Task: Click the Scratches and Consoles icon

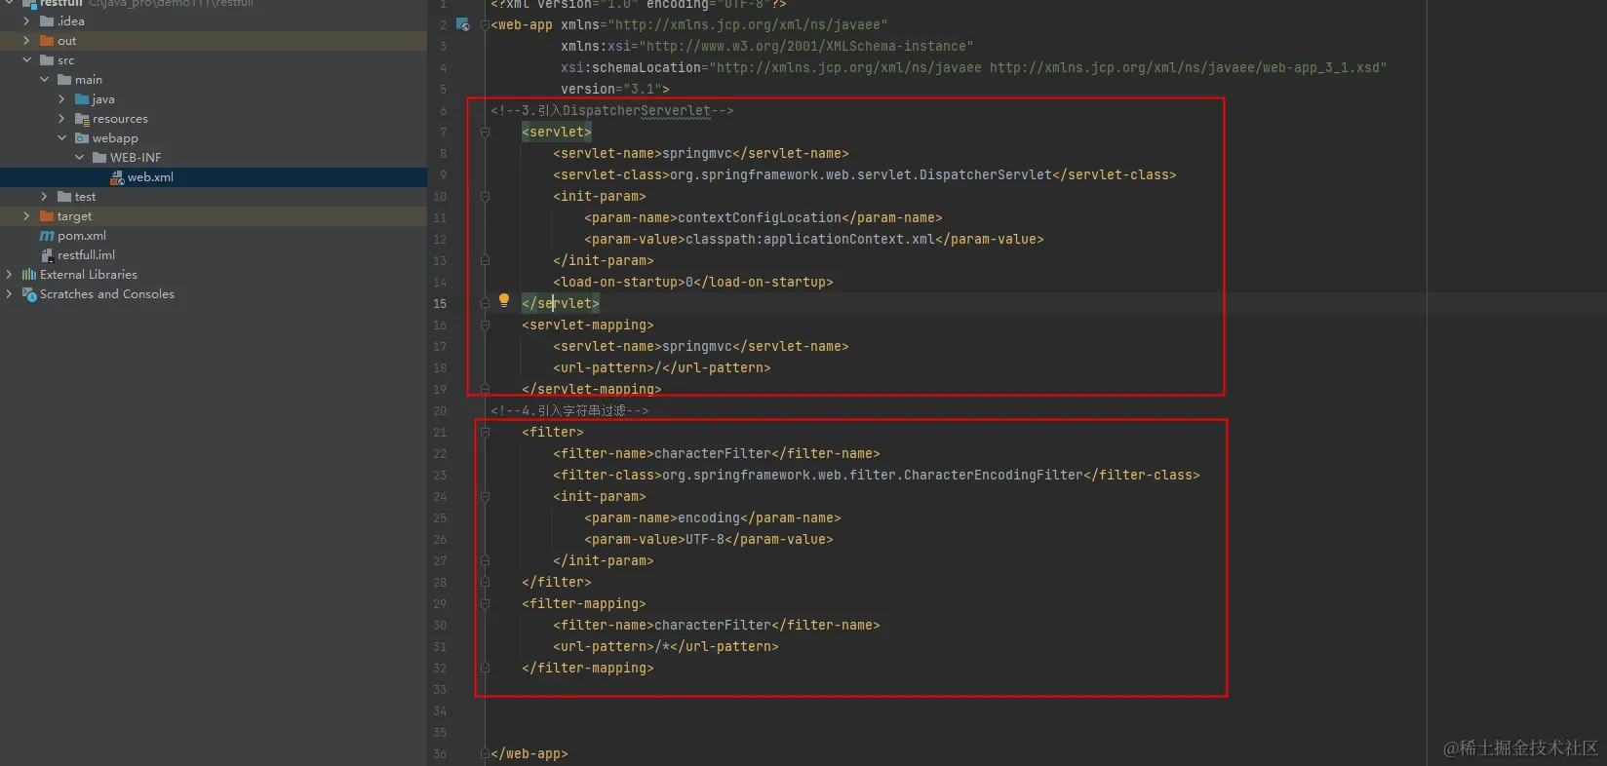Action: coord(29,294)
